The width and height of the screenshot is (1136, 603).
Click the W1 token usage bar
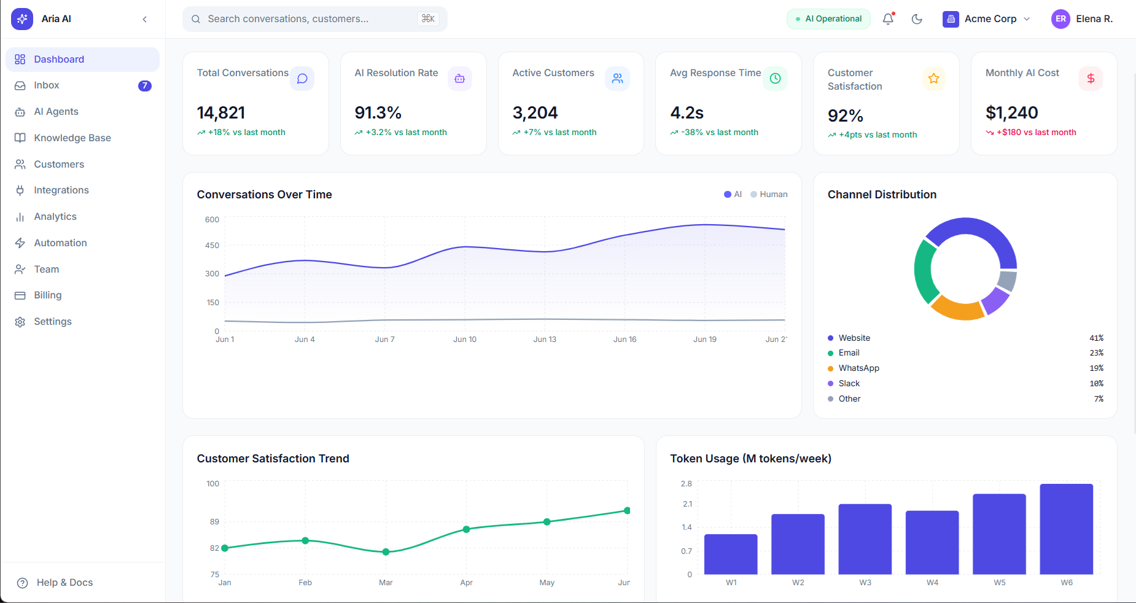[x=731, y=554]
